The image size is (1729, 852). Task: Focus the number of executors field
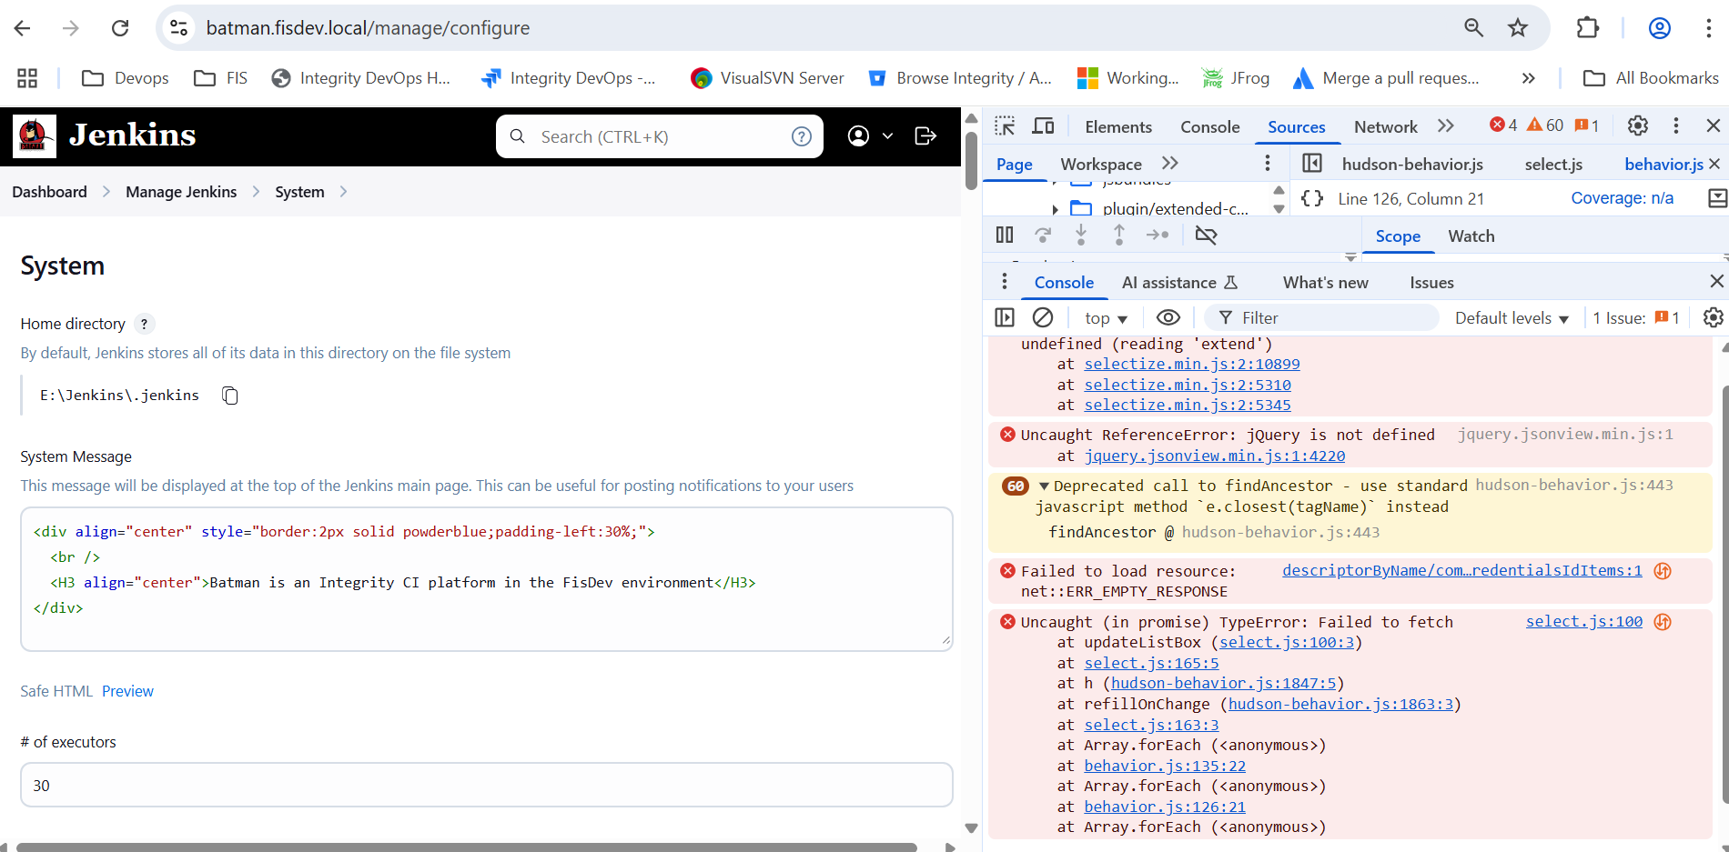coord(487,785)
